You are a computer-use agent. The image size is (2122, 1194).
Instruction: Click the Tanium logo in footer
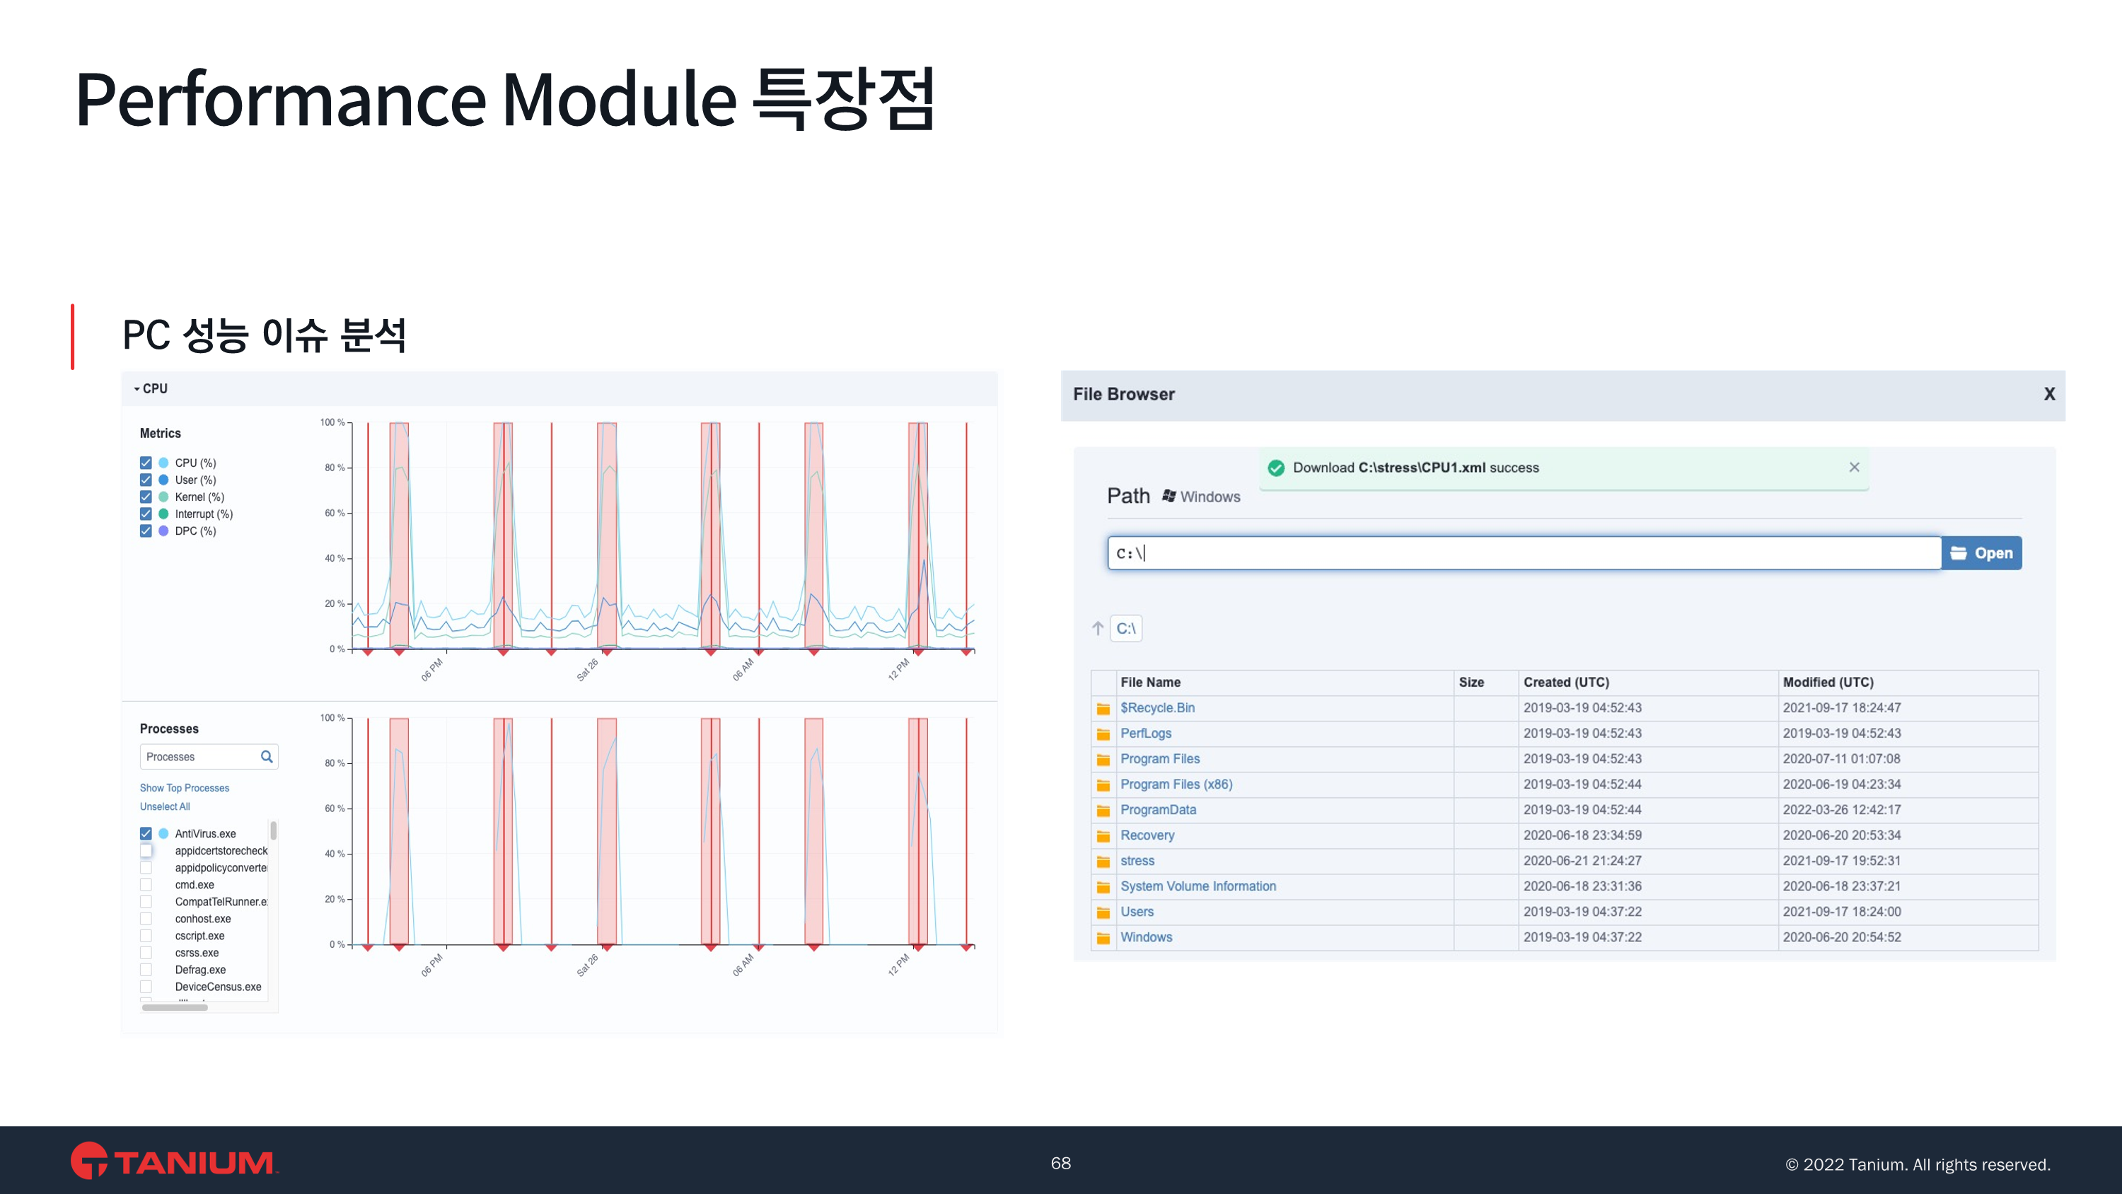(x=174, y=1162)
